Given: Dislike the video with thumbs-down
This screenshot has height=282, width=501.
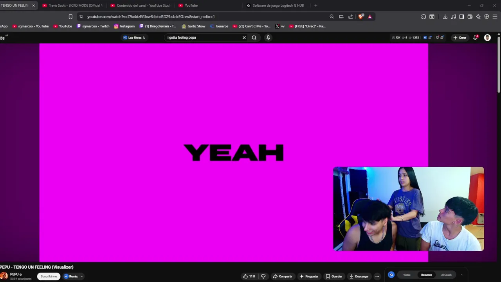Looking at the screenshot, I should click(263, 277).
